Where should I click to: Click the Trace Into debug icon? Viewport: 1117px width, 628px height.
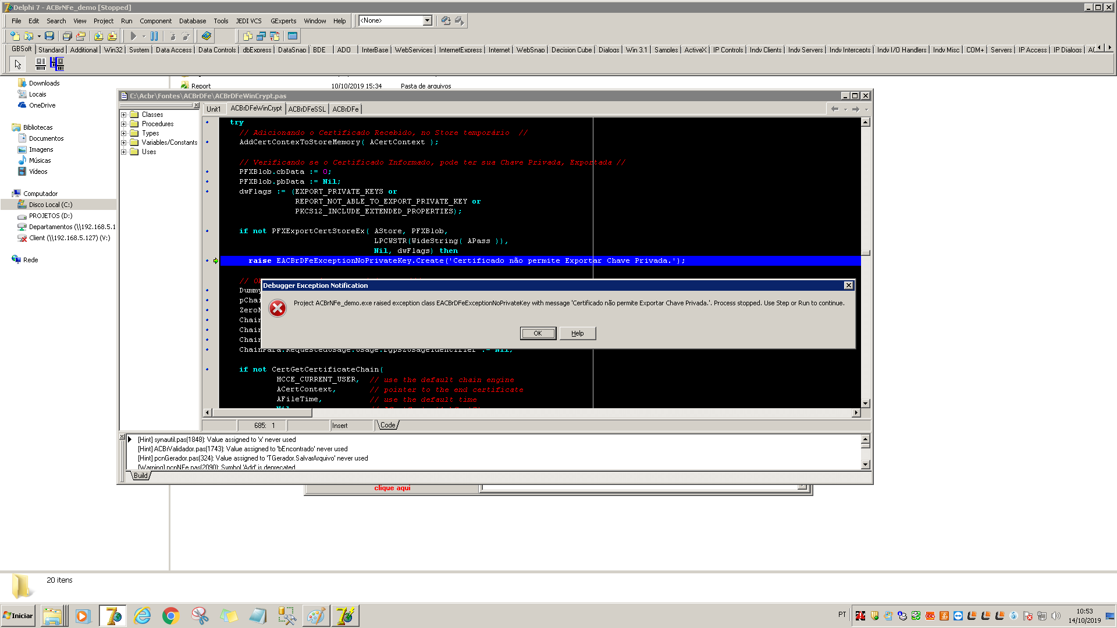(173, 36)
